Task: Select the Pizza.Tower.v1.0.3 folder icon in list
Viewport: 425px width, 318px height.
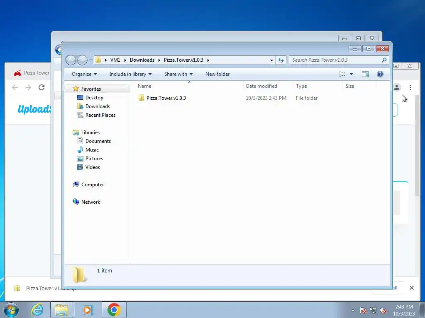Action: point(141,98)
